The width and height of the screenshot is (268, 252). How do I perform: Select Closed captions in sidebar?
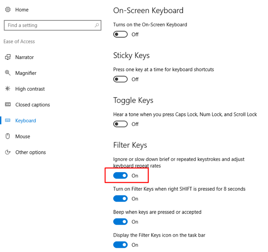point(33,105)
